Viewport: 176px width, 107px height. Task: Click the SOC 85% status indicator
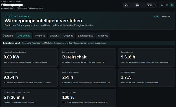(x=140, y=5)
